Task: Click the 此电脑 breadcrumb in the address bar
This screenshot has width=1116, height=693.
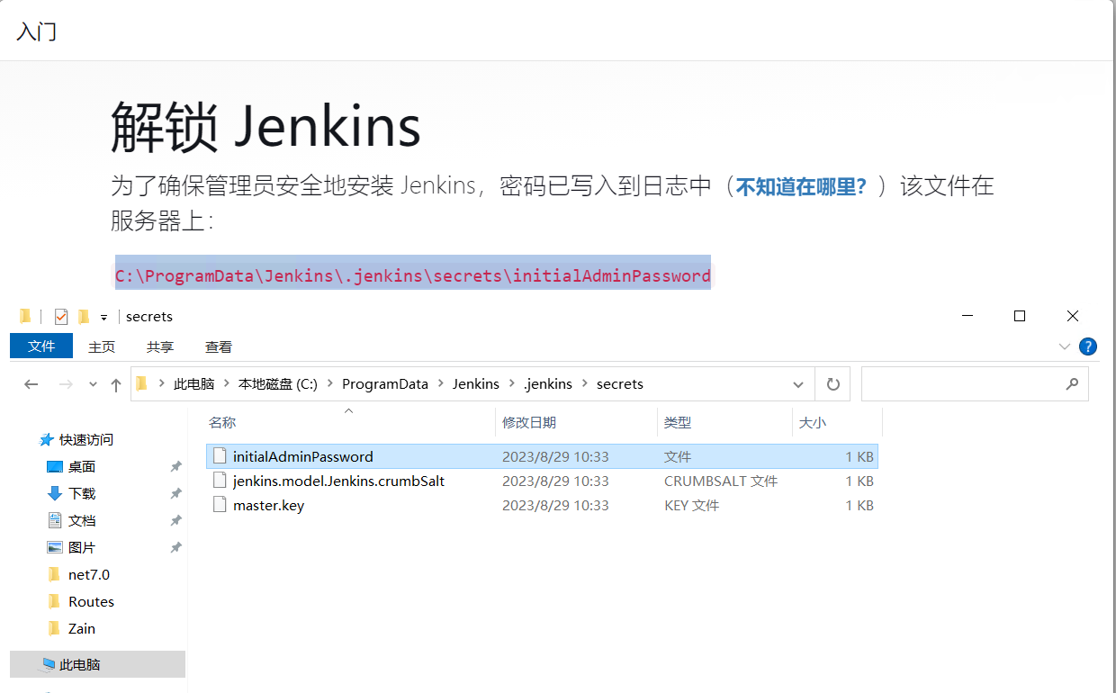Action: pos(194,384)
